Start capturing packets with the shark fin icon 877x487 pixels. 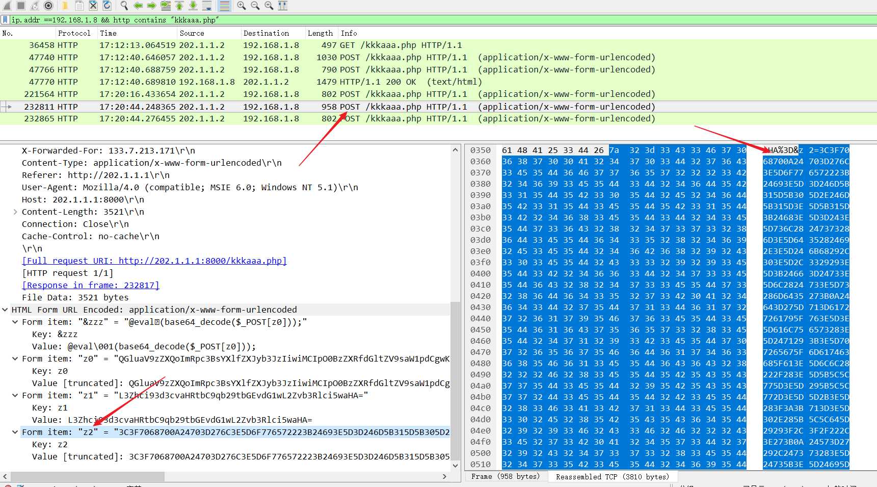[x=7, y=6]
